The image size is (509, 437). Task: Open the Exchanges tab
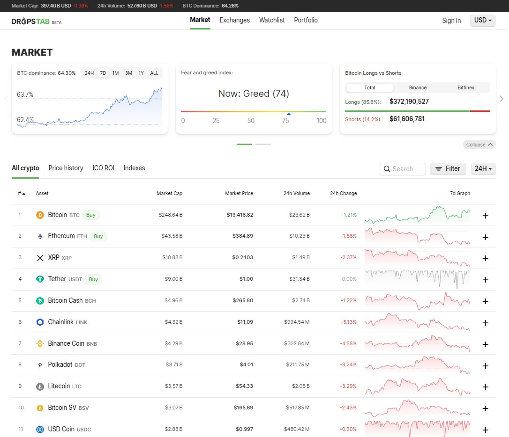click(x=235, y=20)
